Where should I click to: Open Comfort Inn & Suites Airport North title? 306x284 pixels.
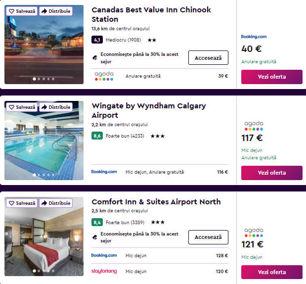point(156,202)
